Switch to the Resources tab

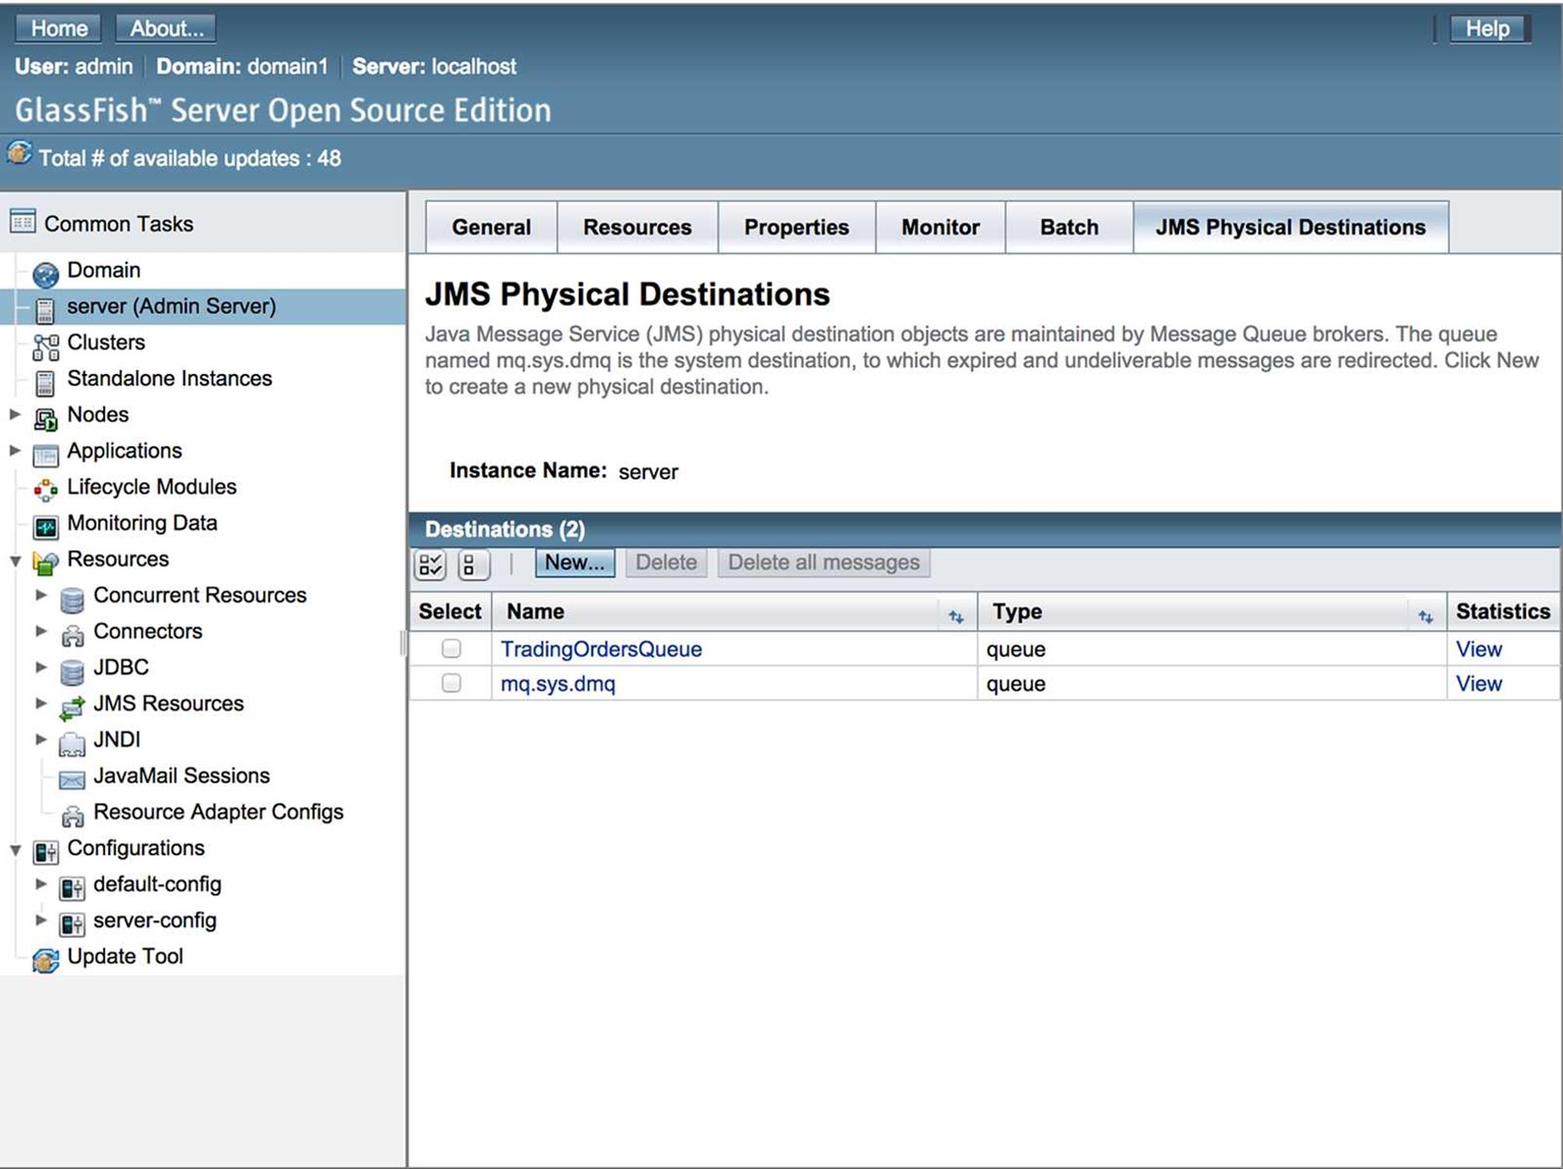click(638, 227)
